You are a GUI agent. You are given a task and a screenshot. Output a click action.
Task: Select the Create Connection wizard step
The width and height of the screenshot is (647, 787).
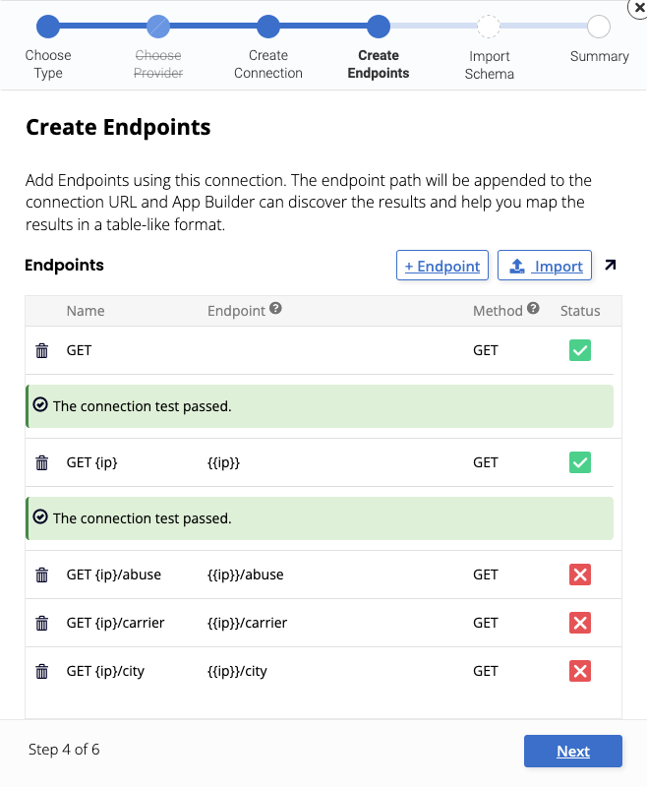click(x=268, y=27)
